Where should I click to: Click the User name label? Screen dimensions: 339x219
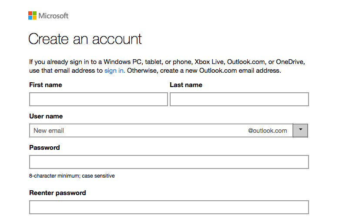point(46,116)
